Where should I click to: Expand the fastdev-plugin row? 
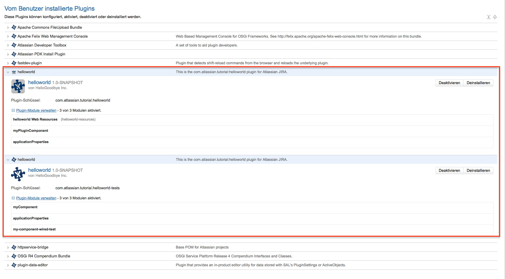tap(8, 63)
